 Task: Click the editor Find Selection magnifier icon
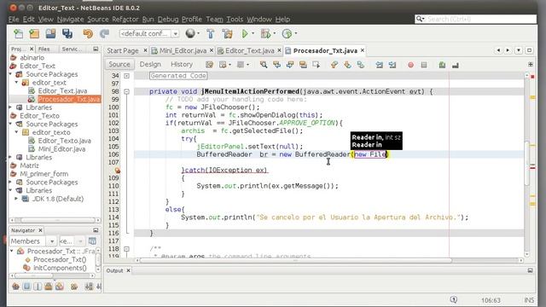[x=264, y=65]
